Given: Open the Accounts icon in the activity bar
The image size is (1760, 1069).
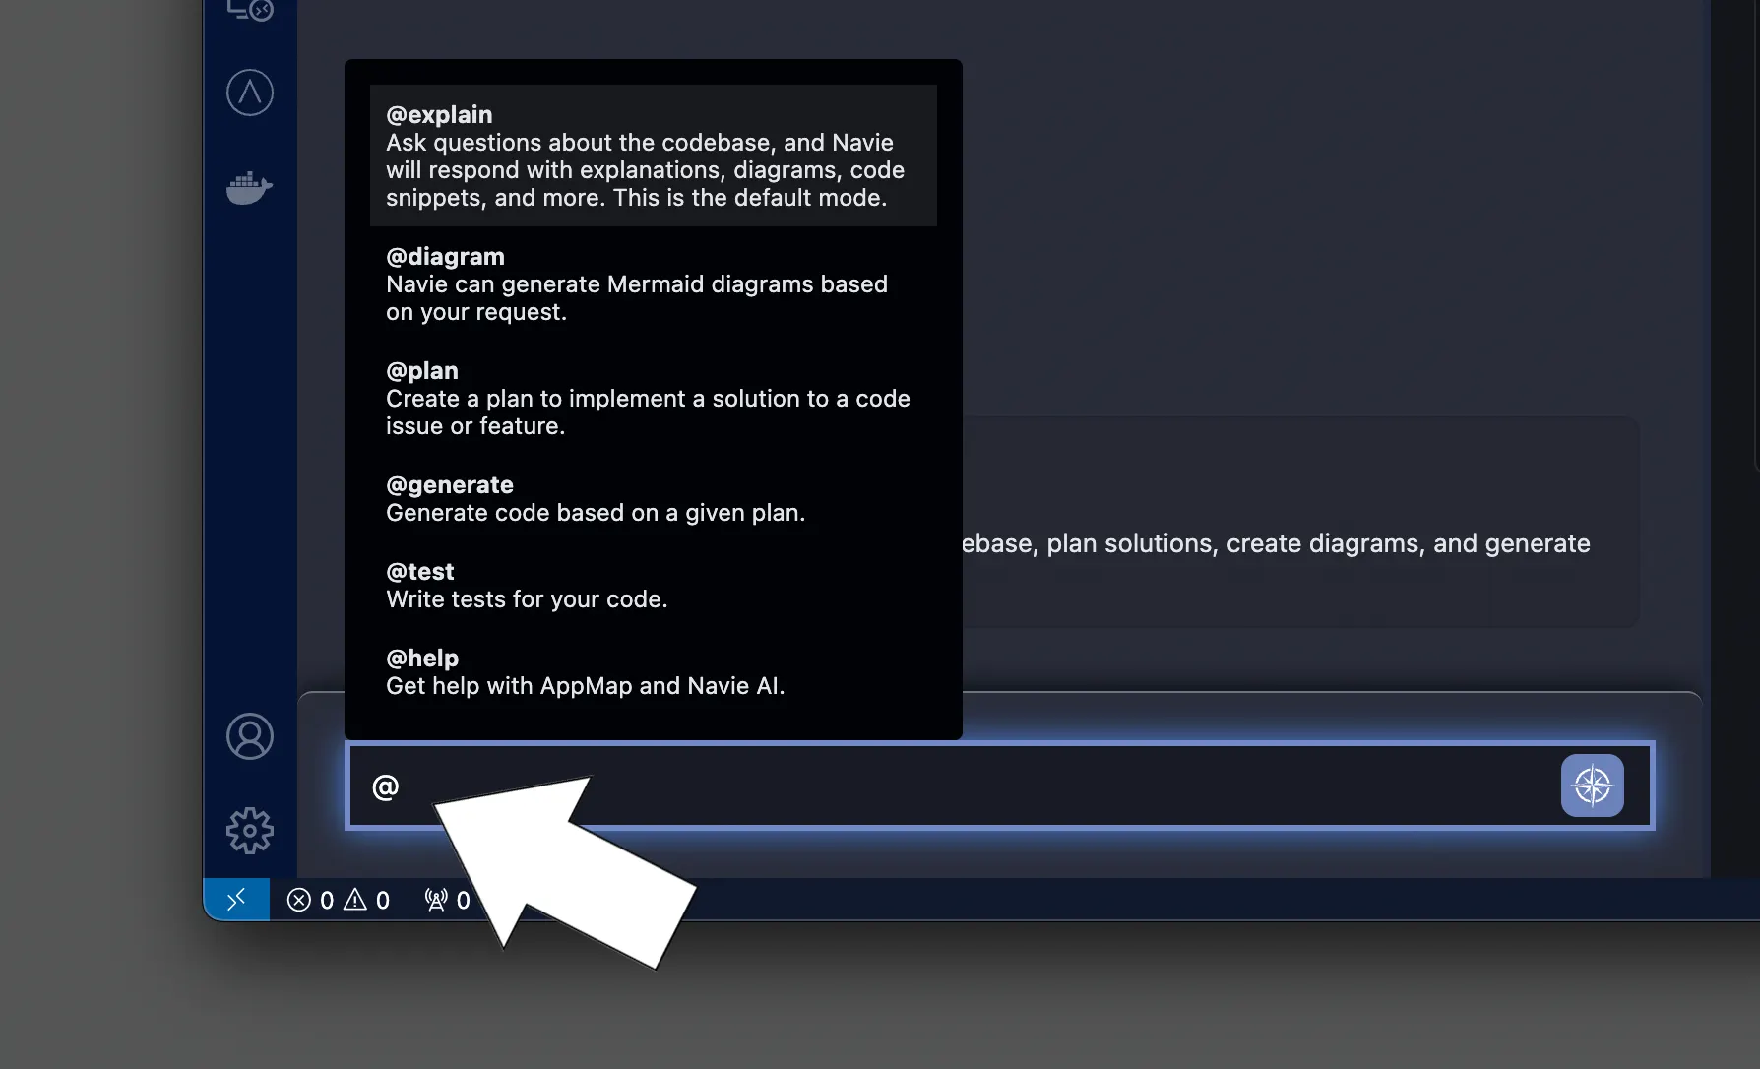Looking at the screenshot, I should coord(250,736).
